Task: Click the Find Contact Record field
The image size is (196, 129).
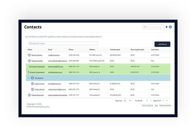Action: [x=153, y=27]
